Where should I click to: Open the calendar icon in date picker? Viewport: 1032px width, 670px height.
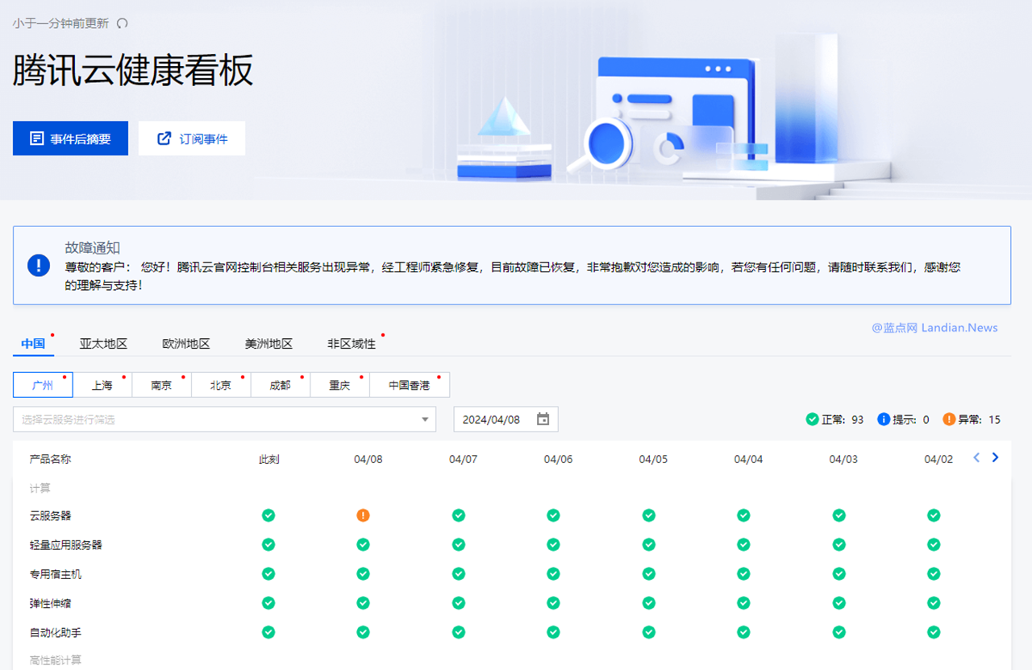[x=543, y=420]
